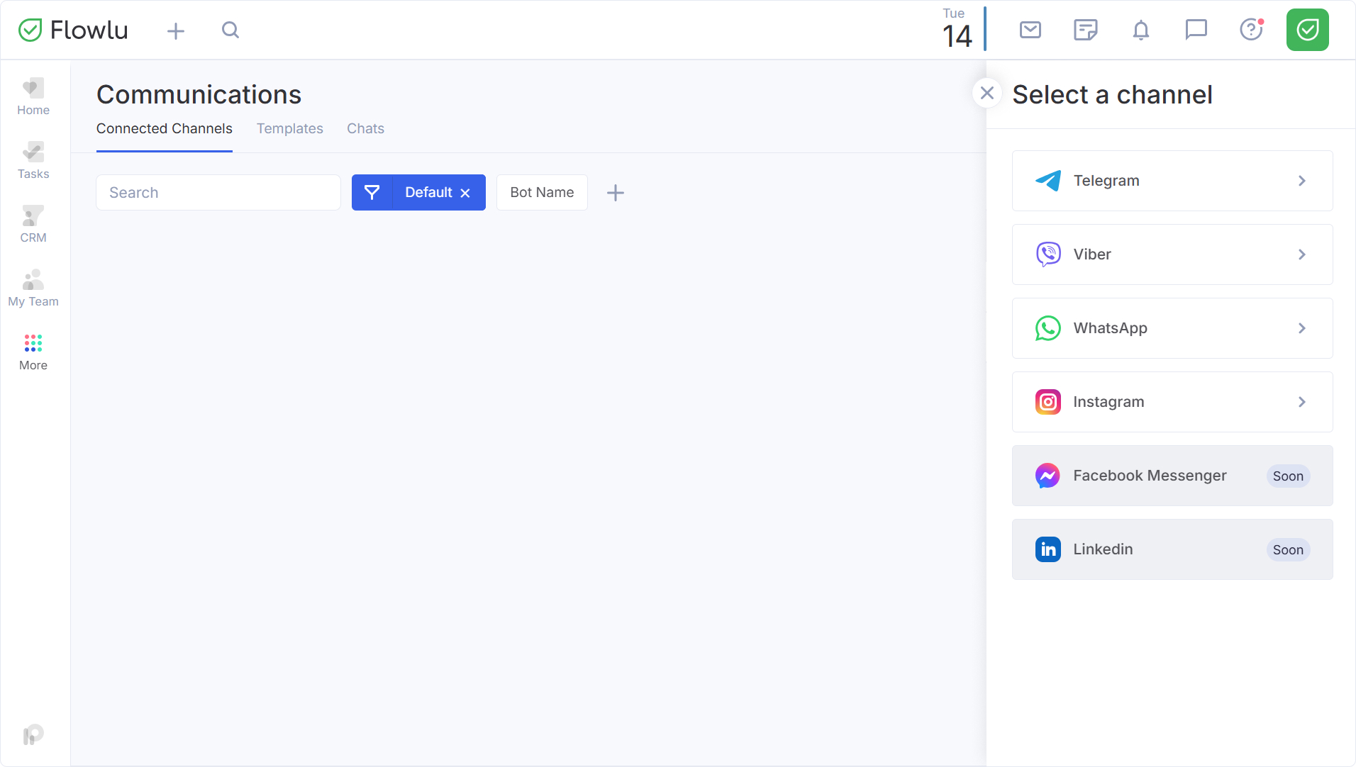Click the Linkedin row
1356x767 pixels.
(1172, 549)
